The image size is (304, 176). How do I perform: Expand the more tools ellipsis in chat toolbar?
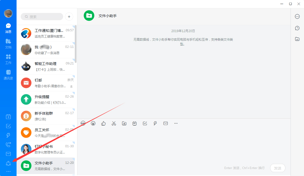pyautogui.click(x=176, y=123)
